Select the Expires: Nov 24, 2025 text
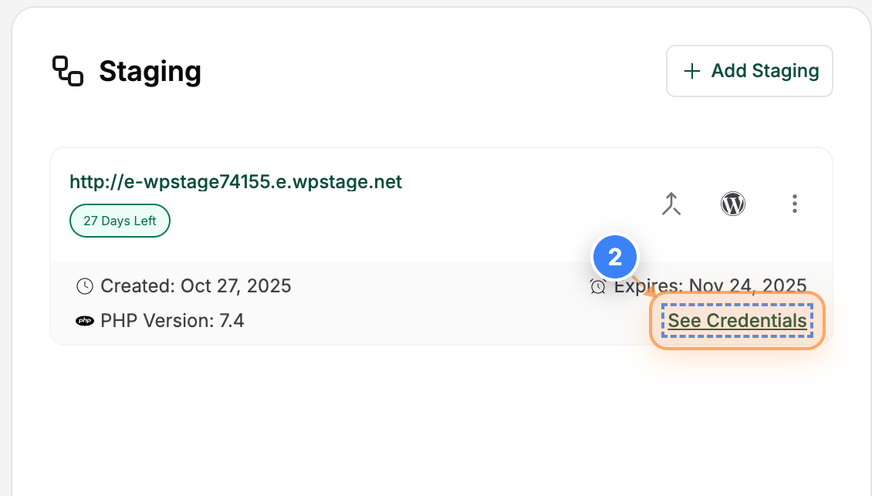This screenshot has width=872, height=496. pyautogui.click(x=710, y=285)
